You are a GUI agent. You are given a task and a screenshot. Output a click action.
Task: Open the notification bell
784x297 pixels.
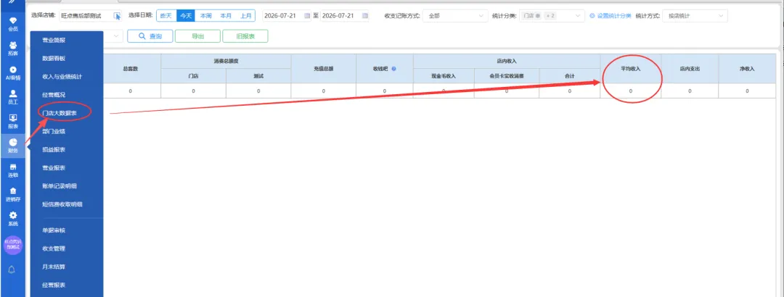coord(12,269)
